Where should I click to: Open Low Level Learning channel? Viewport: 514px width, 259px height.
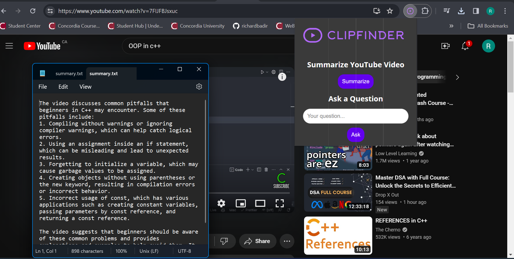396,154
